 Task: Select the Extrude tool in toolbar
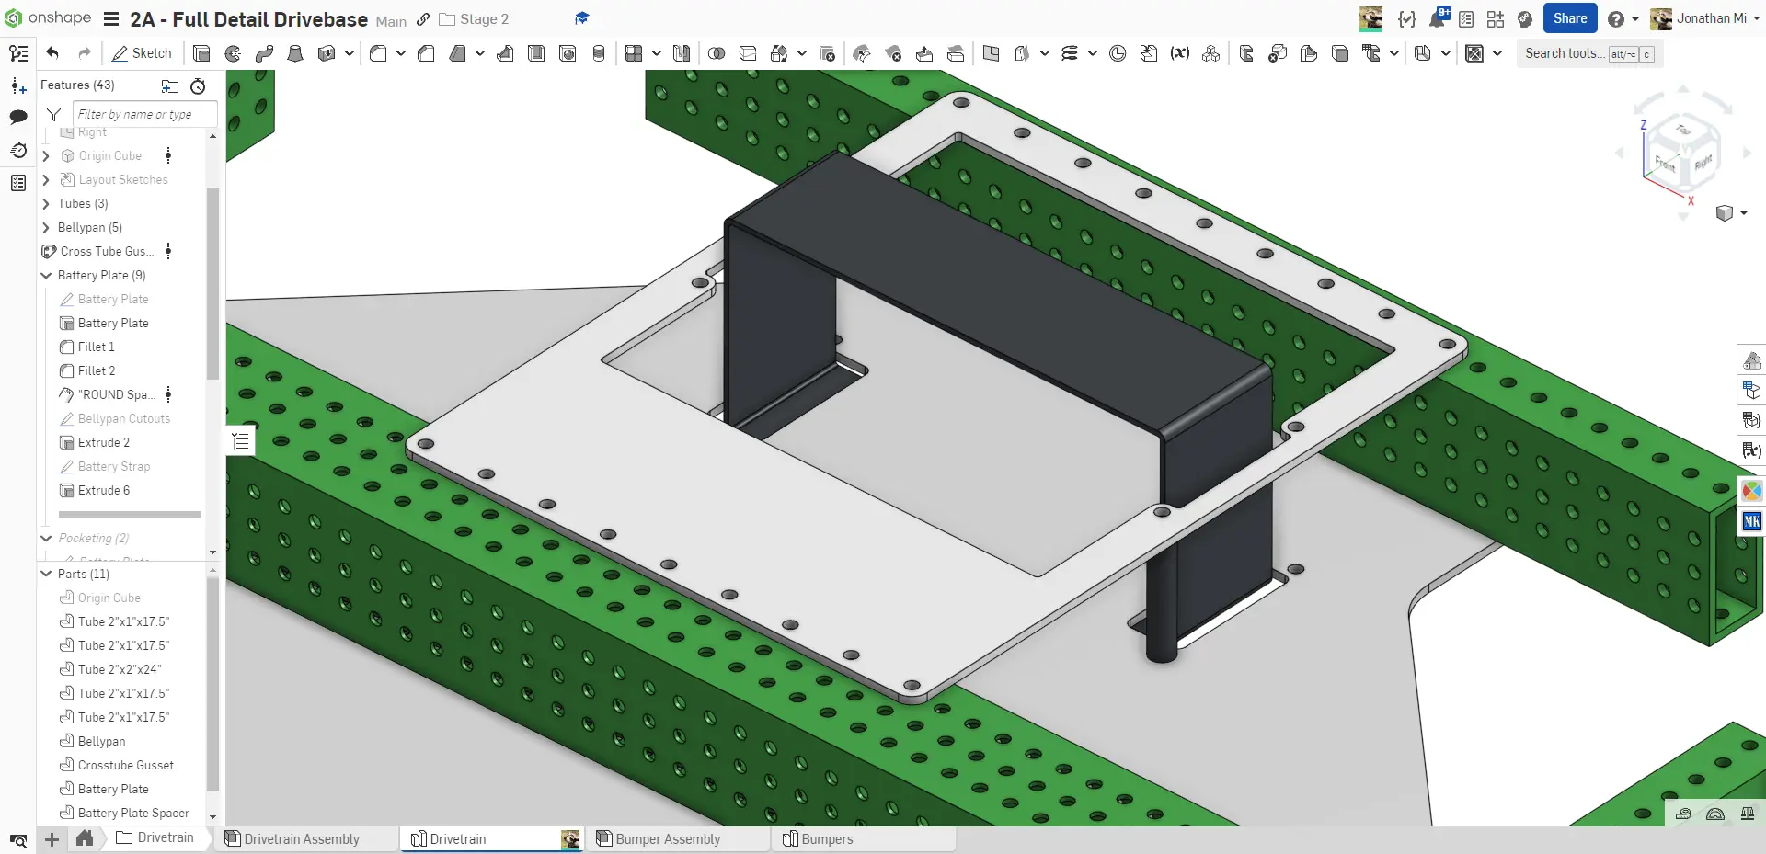(201, 53)
